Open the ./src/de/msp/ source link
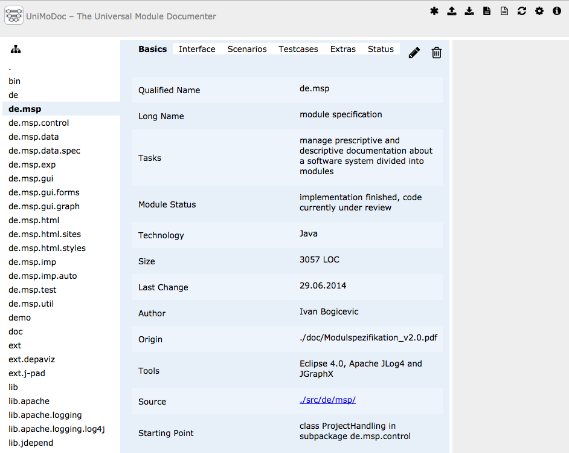Image resolution: width=569 pixels, height=453 pixels. pyautogui.click(x=328, y=400)
